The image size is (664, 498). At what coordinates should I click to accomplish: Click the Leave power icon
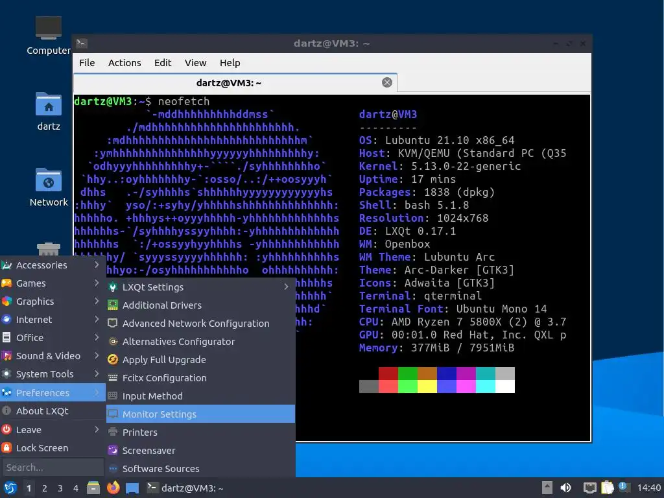pyautogui.click(x=6, y=430)
